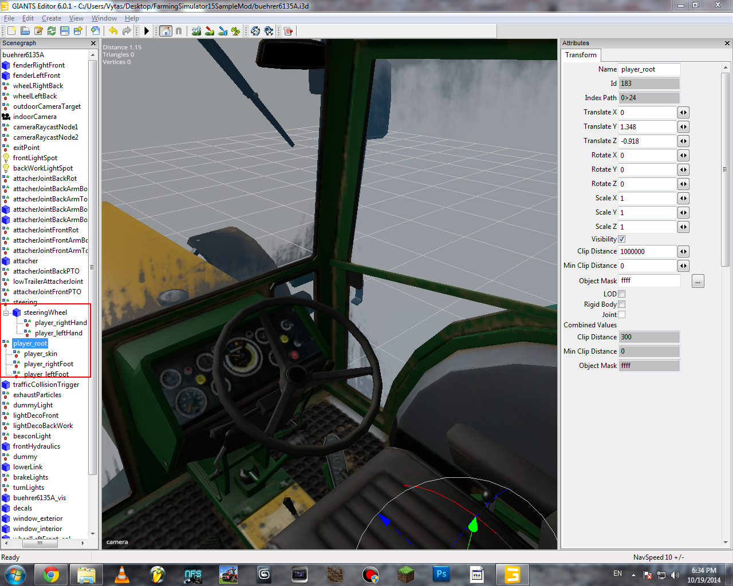Toggle the Visibility checkbox

(621, 239)
